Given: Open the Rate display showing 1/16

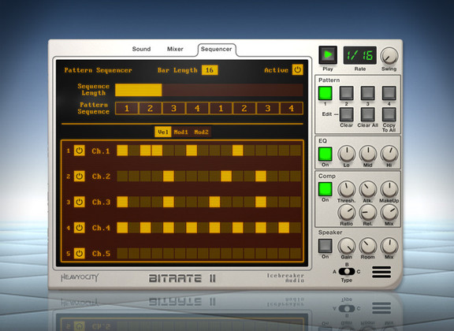Looking at the screenshot, I should tap(360, 55).
